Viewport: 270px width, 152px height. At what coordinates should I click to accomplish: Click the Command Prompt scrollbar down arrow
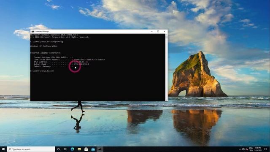tap(166, 100)
